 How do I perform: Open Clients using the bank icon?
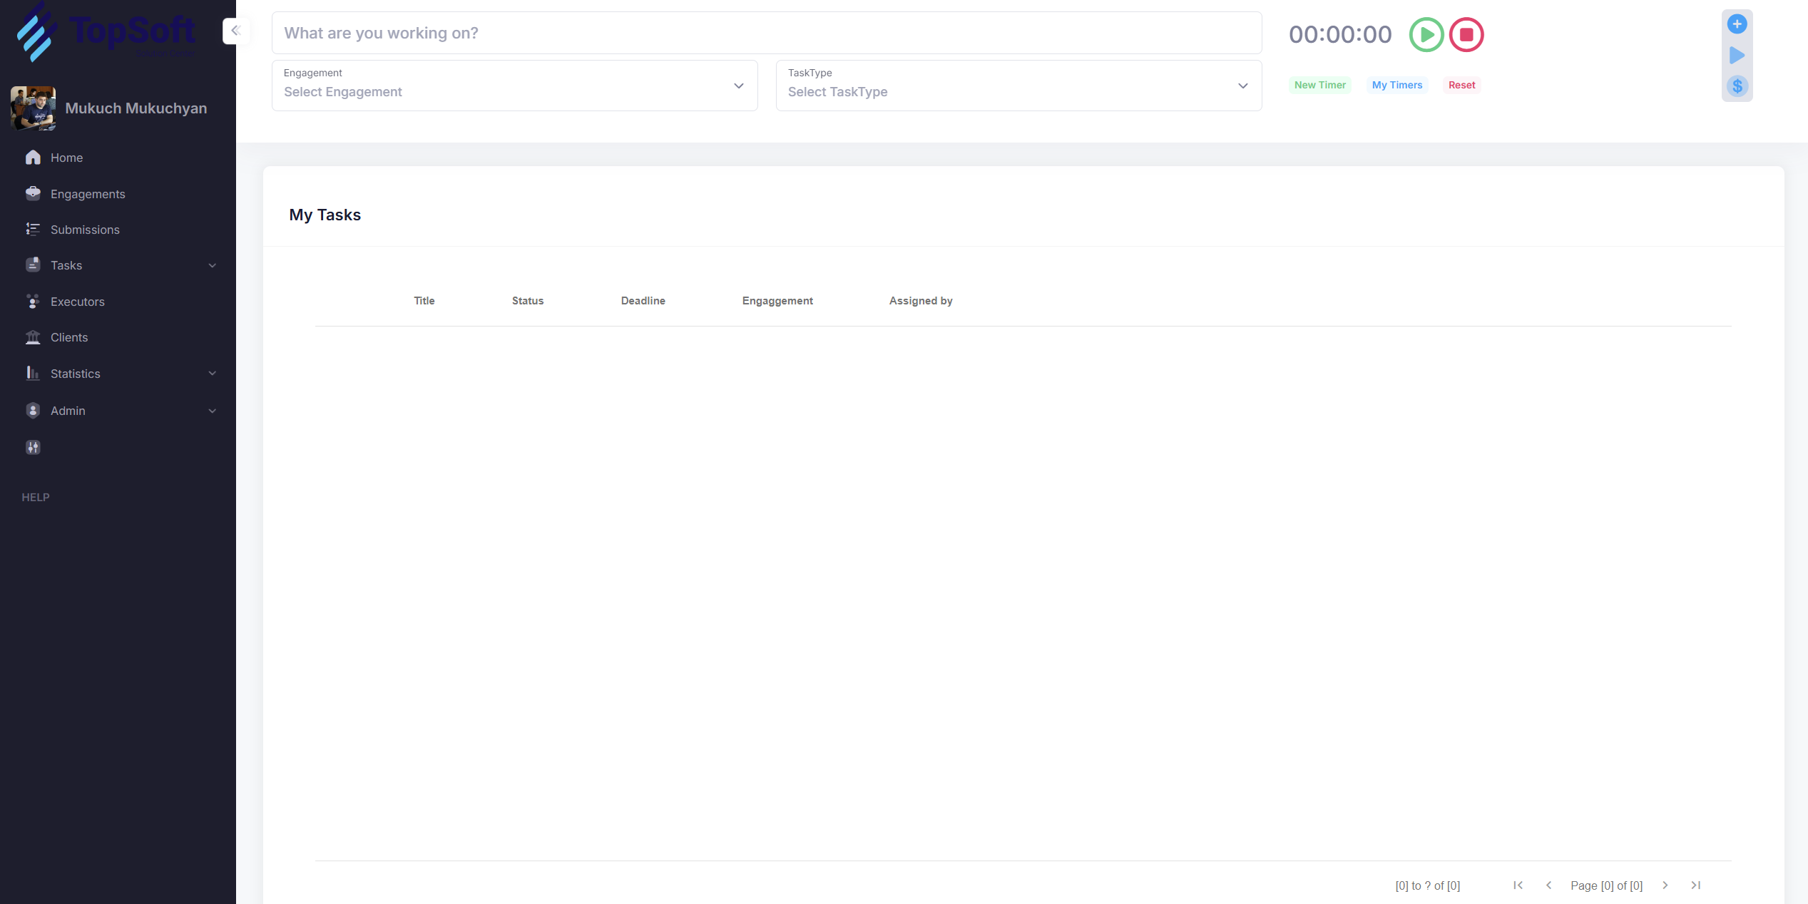(33, 337)
